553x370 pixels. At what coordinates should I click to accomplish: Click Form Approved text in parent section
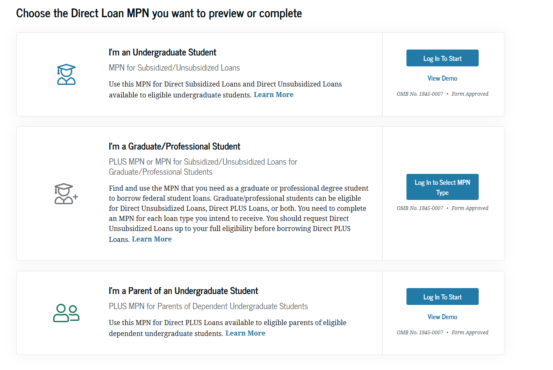coord(470,332)
